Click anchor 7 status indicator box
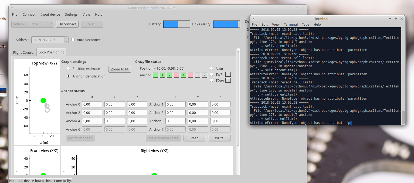Viewport: 414px width, 183px height. pos(205,75)
